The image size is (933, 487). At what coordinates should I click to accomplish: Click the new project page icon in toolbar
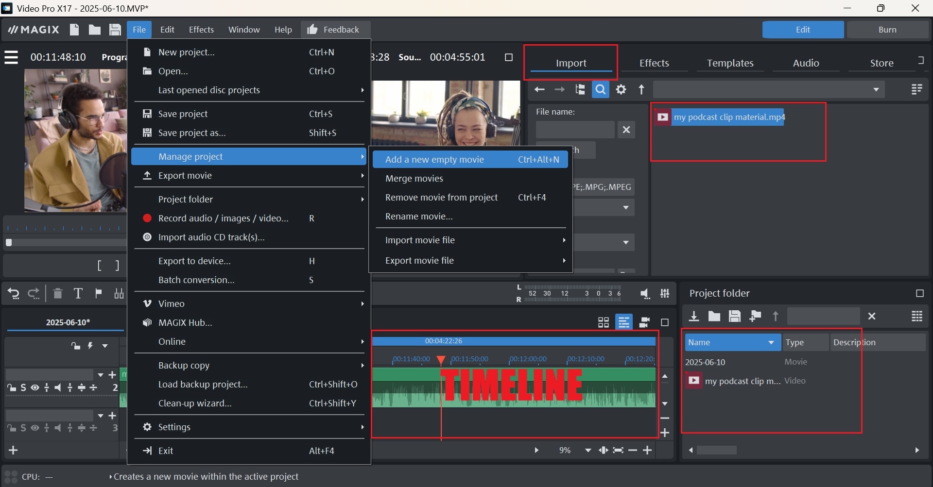(x=74, y=30)
